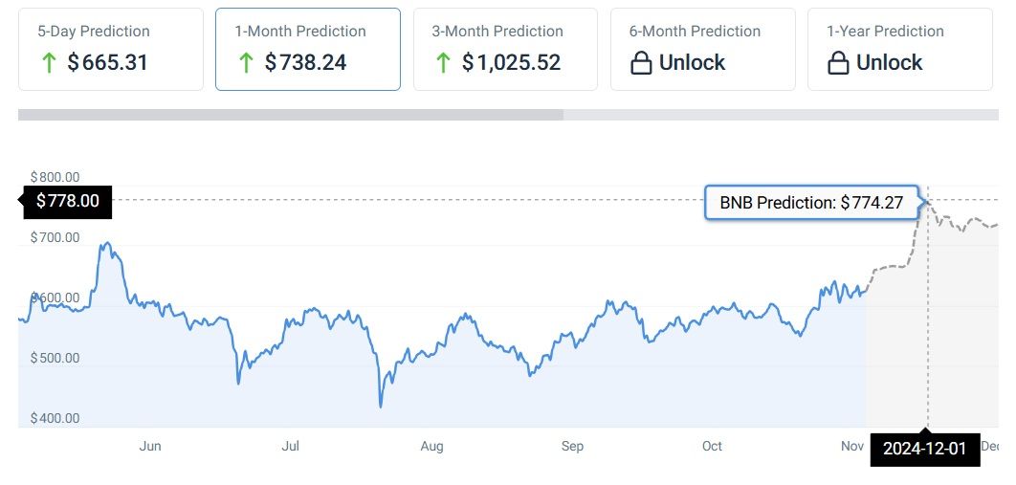Click the green arrow beside $665.31

point(48,63)
